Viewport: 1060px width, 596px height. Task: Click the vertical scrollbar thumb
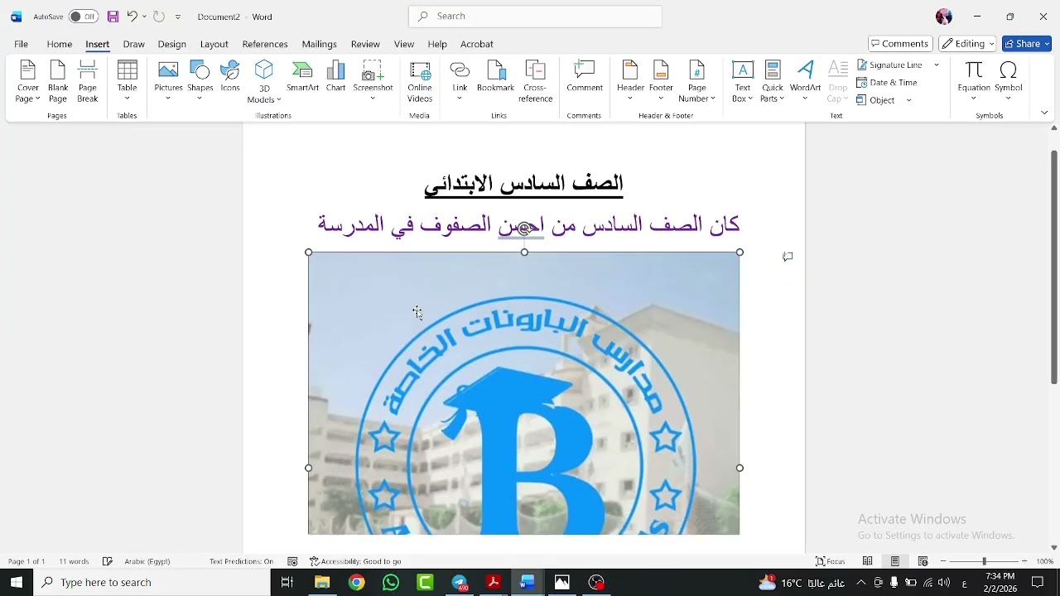(x=1053, y=267)
